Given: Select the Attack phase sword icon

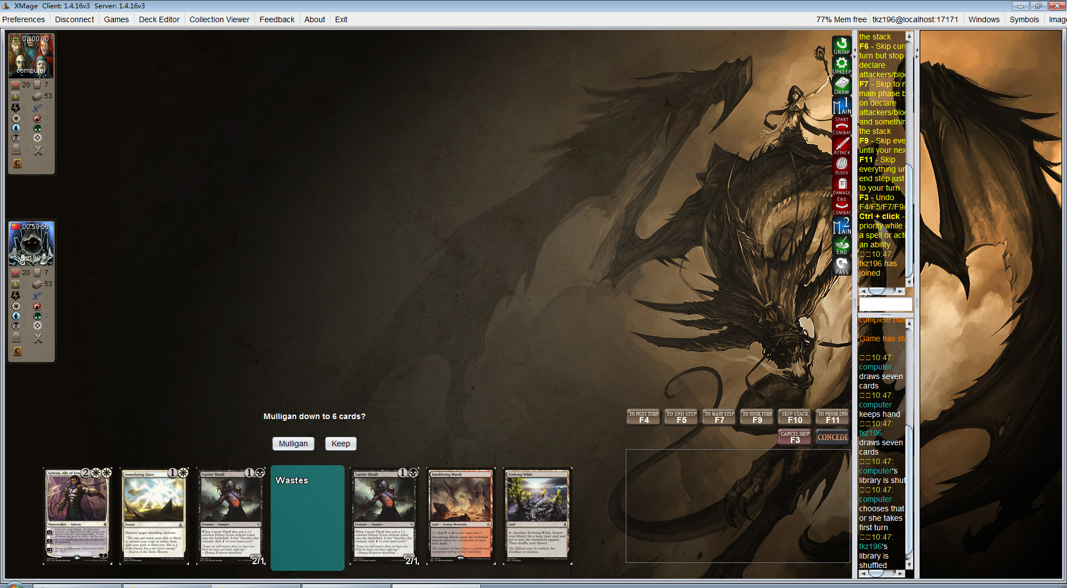Looking at the screenshot, I should (841, 146).
